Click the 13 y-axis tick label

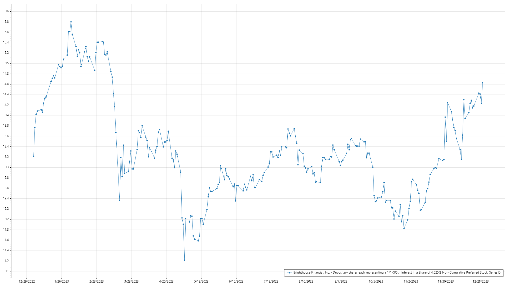point(7,167)
